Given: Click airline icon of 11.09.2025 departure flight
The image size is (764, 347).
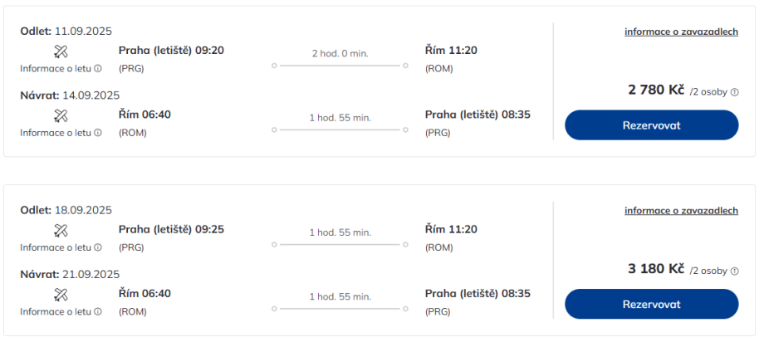Looking at the screenshot, I should click(61, 51).
